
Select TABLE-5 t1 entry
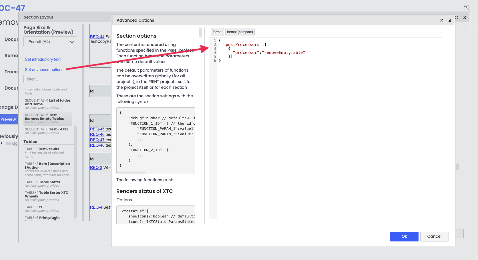[48, 209]
